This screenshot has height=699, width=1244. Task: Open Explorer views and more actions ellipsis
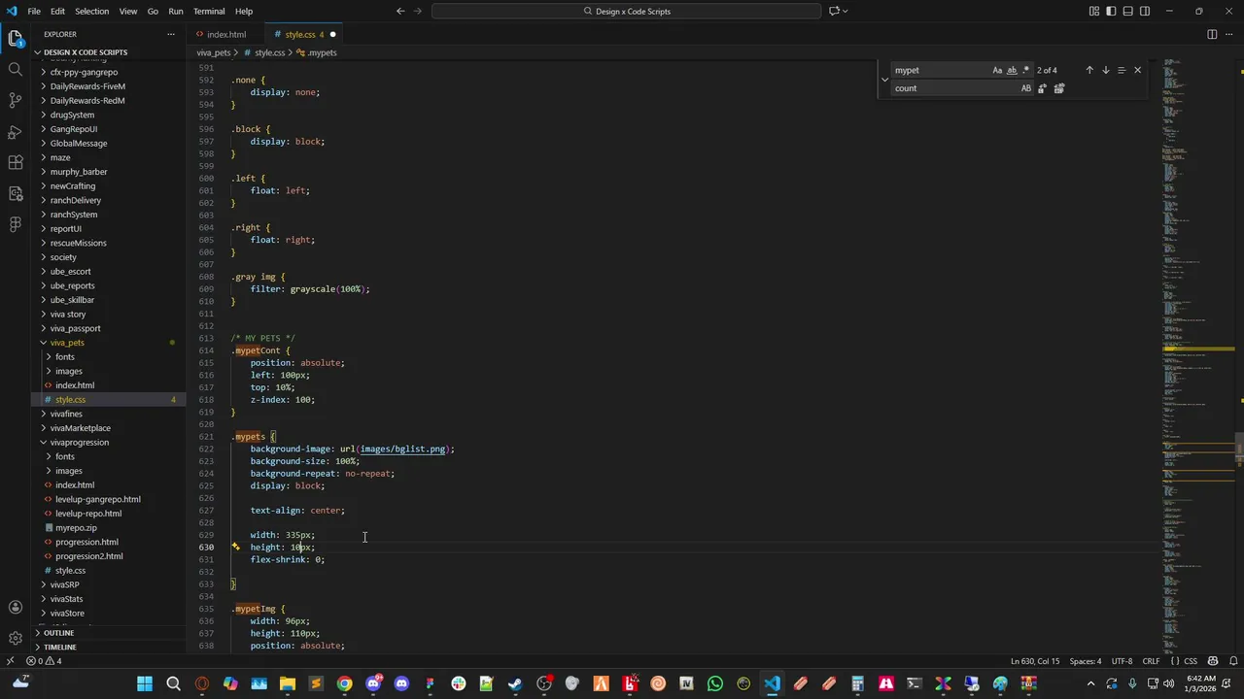tap(171, 34)
